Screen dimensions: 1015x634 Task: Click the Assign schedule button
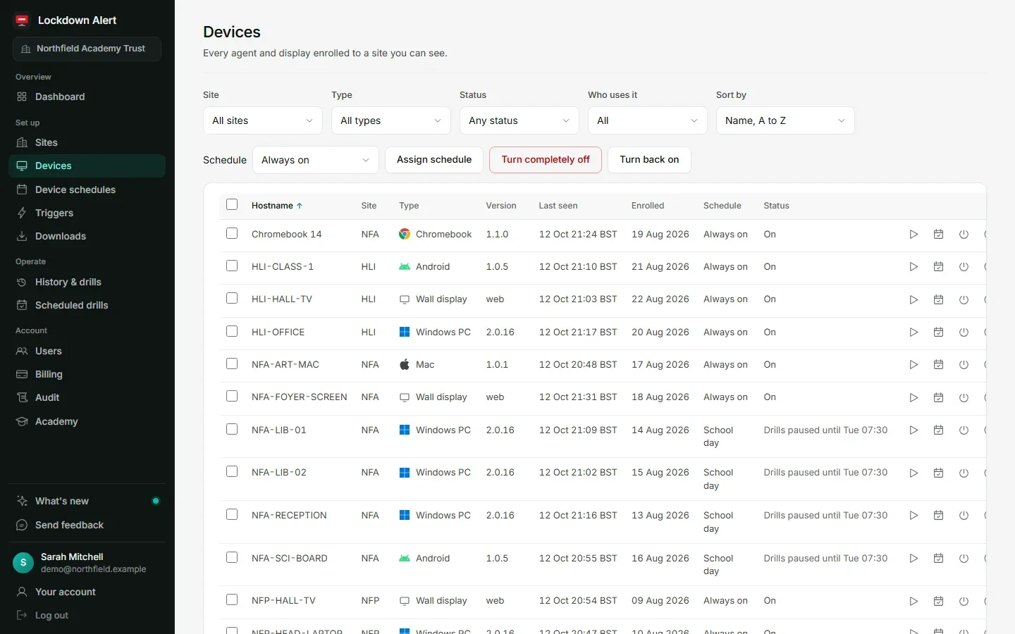click(434, 160)
